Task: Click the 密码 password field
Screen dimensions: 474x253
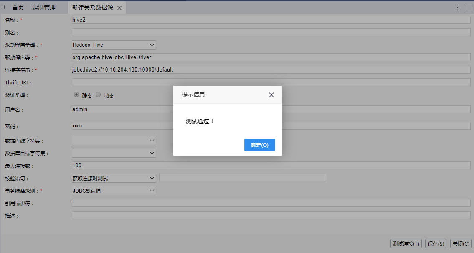Action: coord(271,126)
